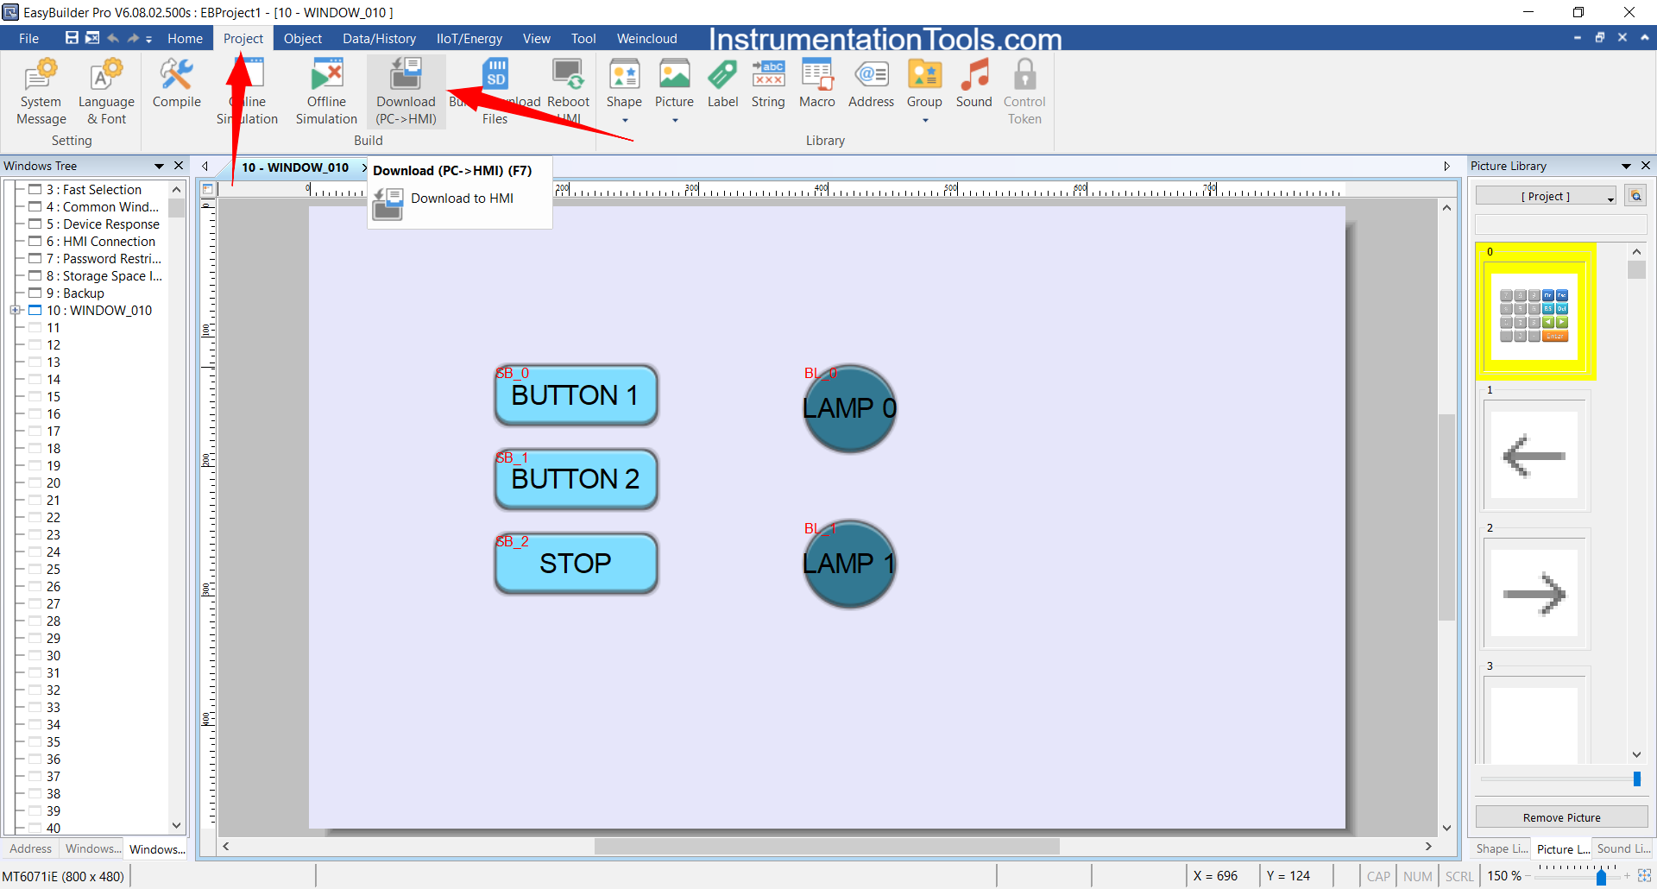
Task: Open the Sound library
Action: point(973,83)
